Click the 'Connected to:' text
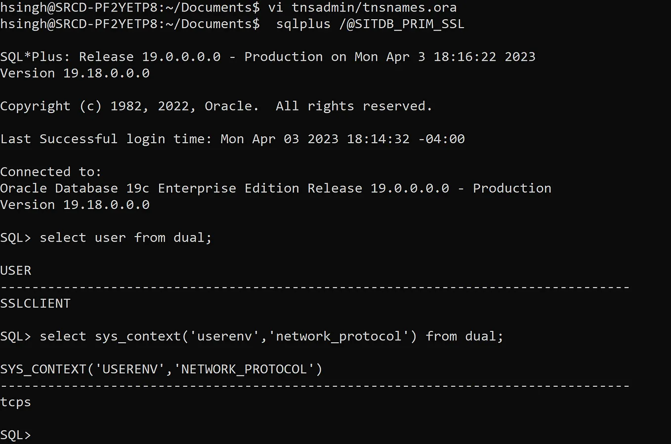The height and width of the screenshot is (444, 671). pos(50,172)
